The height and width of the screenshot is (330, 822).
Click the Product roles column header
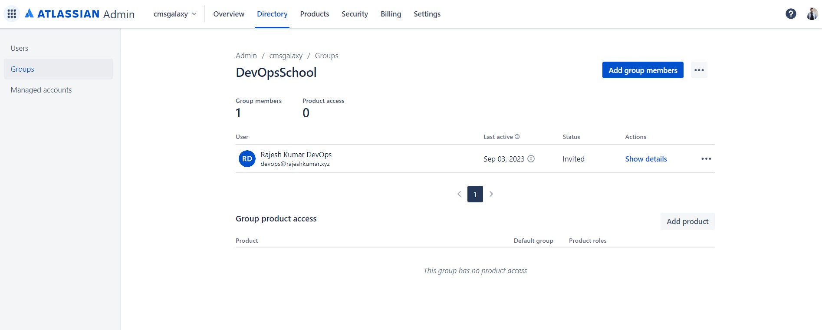click(x=588, y=241)
